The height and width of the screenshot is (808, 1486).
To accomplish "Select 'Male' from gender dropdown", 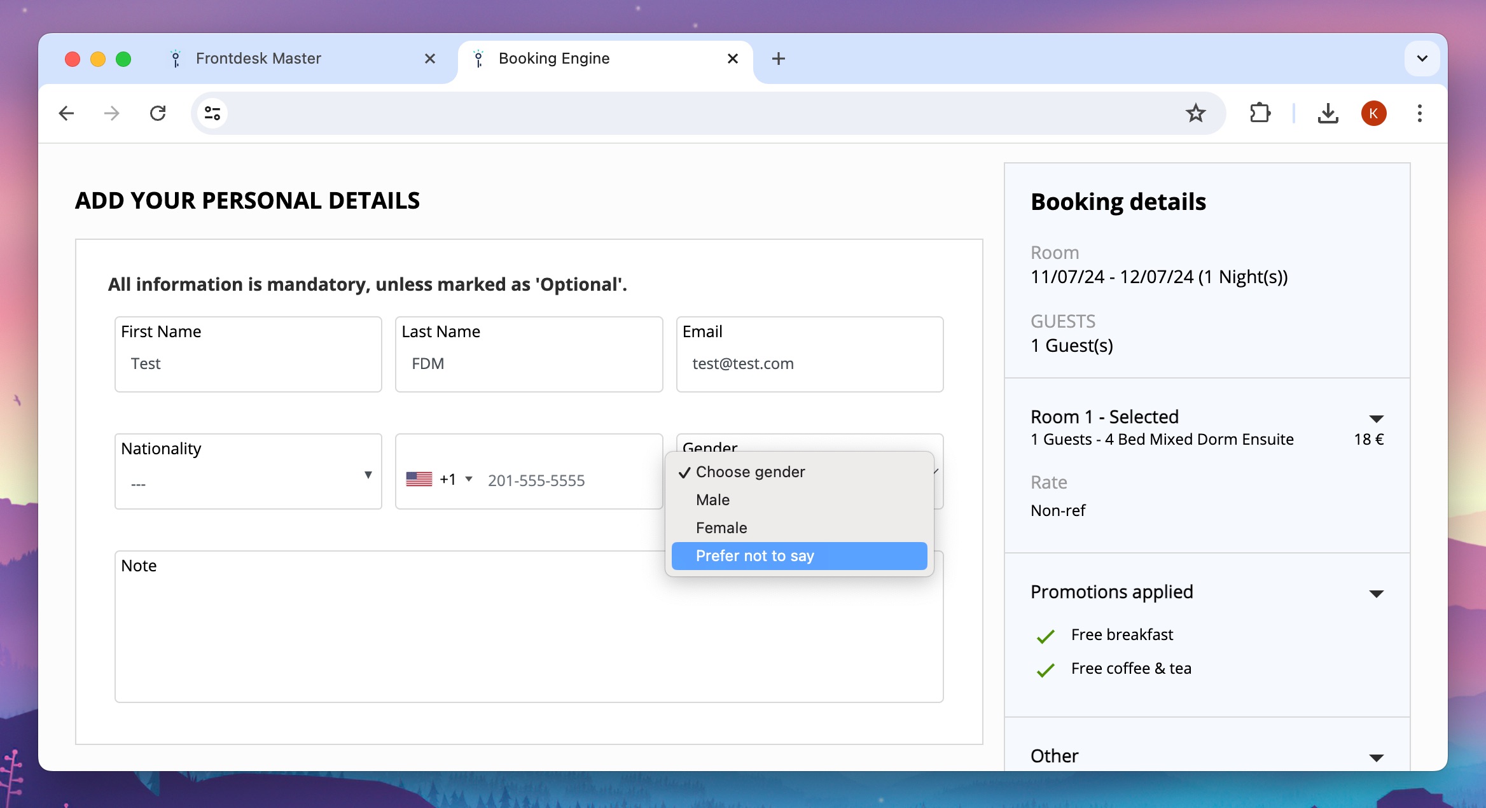I will click(x=713, y=499).
